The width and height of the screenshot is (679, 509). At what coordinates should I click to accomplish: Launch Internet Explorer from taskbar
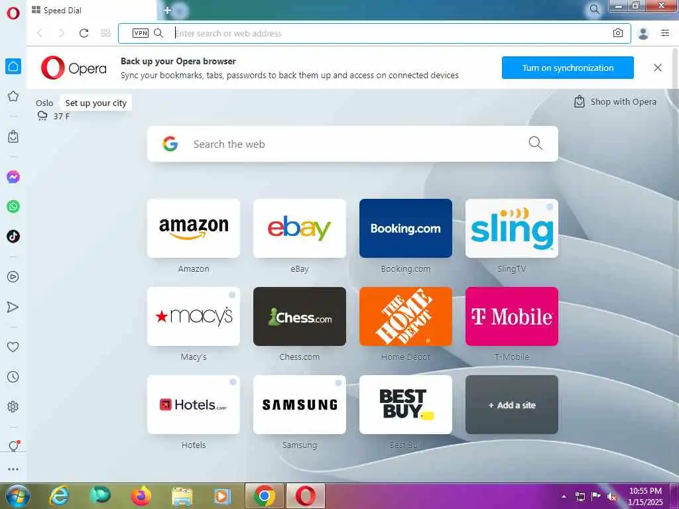[x=59, y=496]
